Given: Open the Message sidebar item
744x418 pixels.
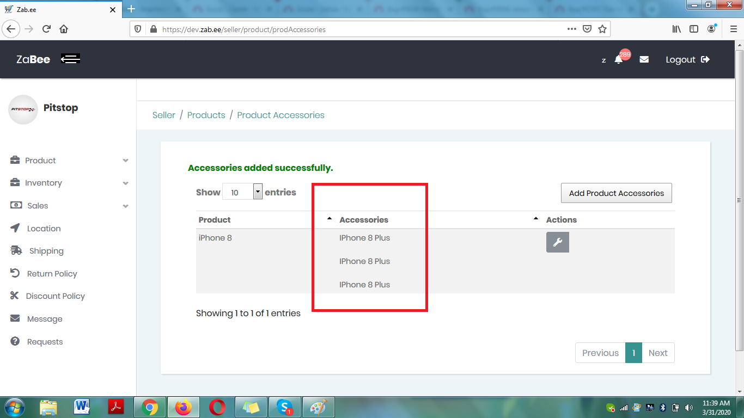Looking at the screenshot, I should [36, 319].
